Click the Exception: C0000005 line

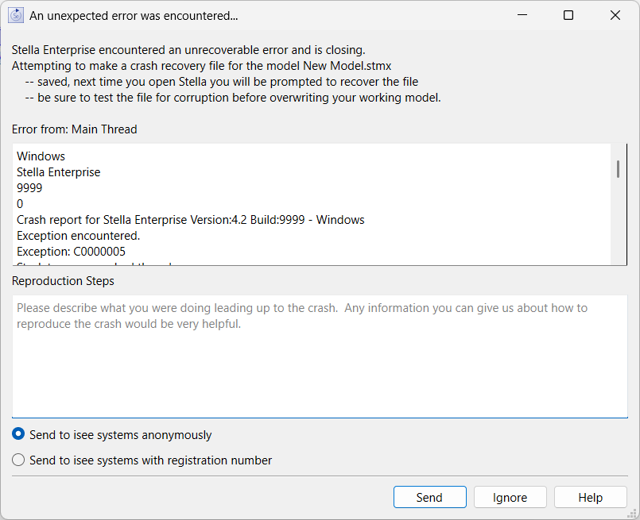71,252
